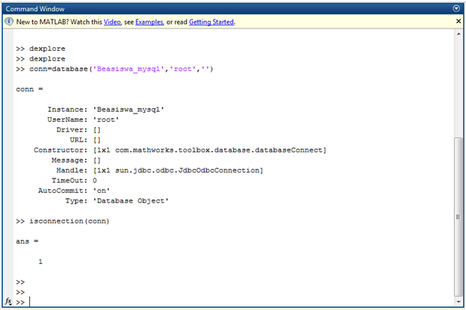Click the Command Window title bar

[224, 7]
